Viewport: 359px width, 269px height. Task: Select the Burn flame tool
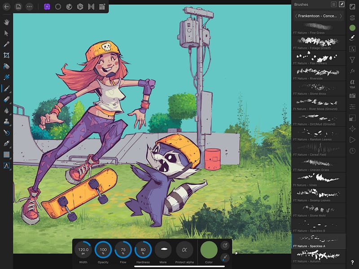tap(6, 110)
